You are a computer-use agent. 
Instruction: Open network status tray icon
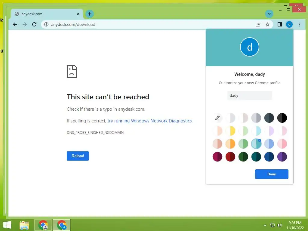tap(272, 225)
